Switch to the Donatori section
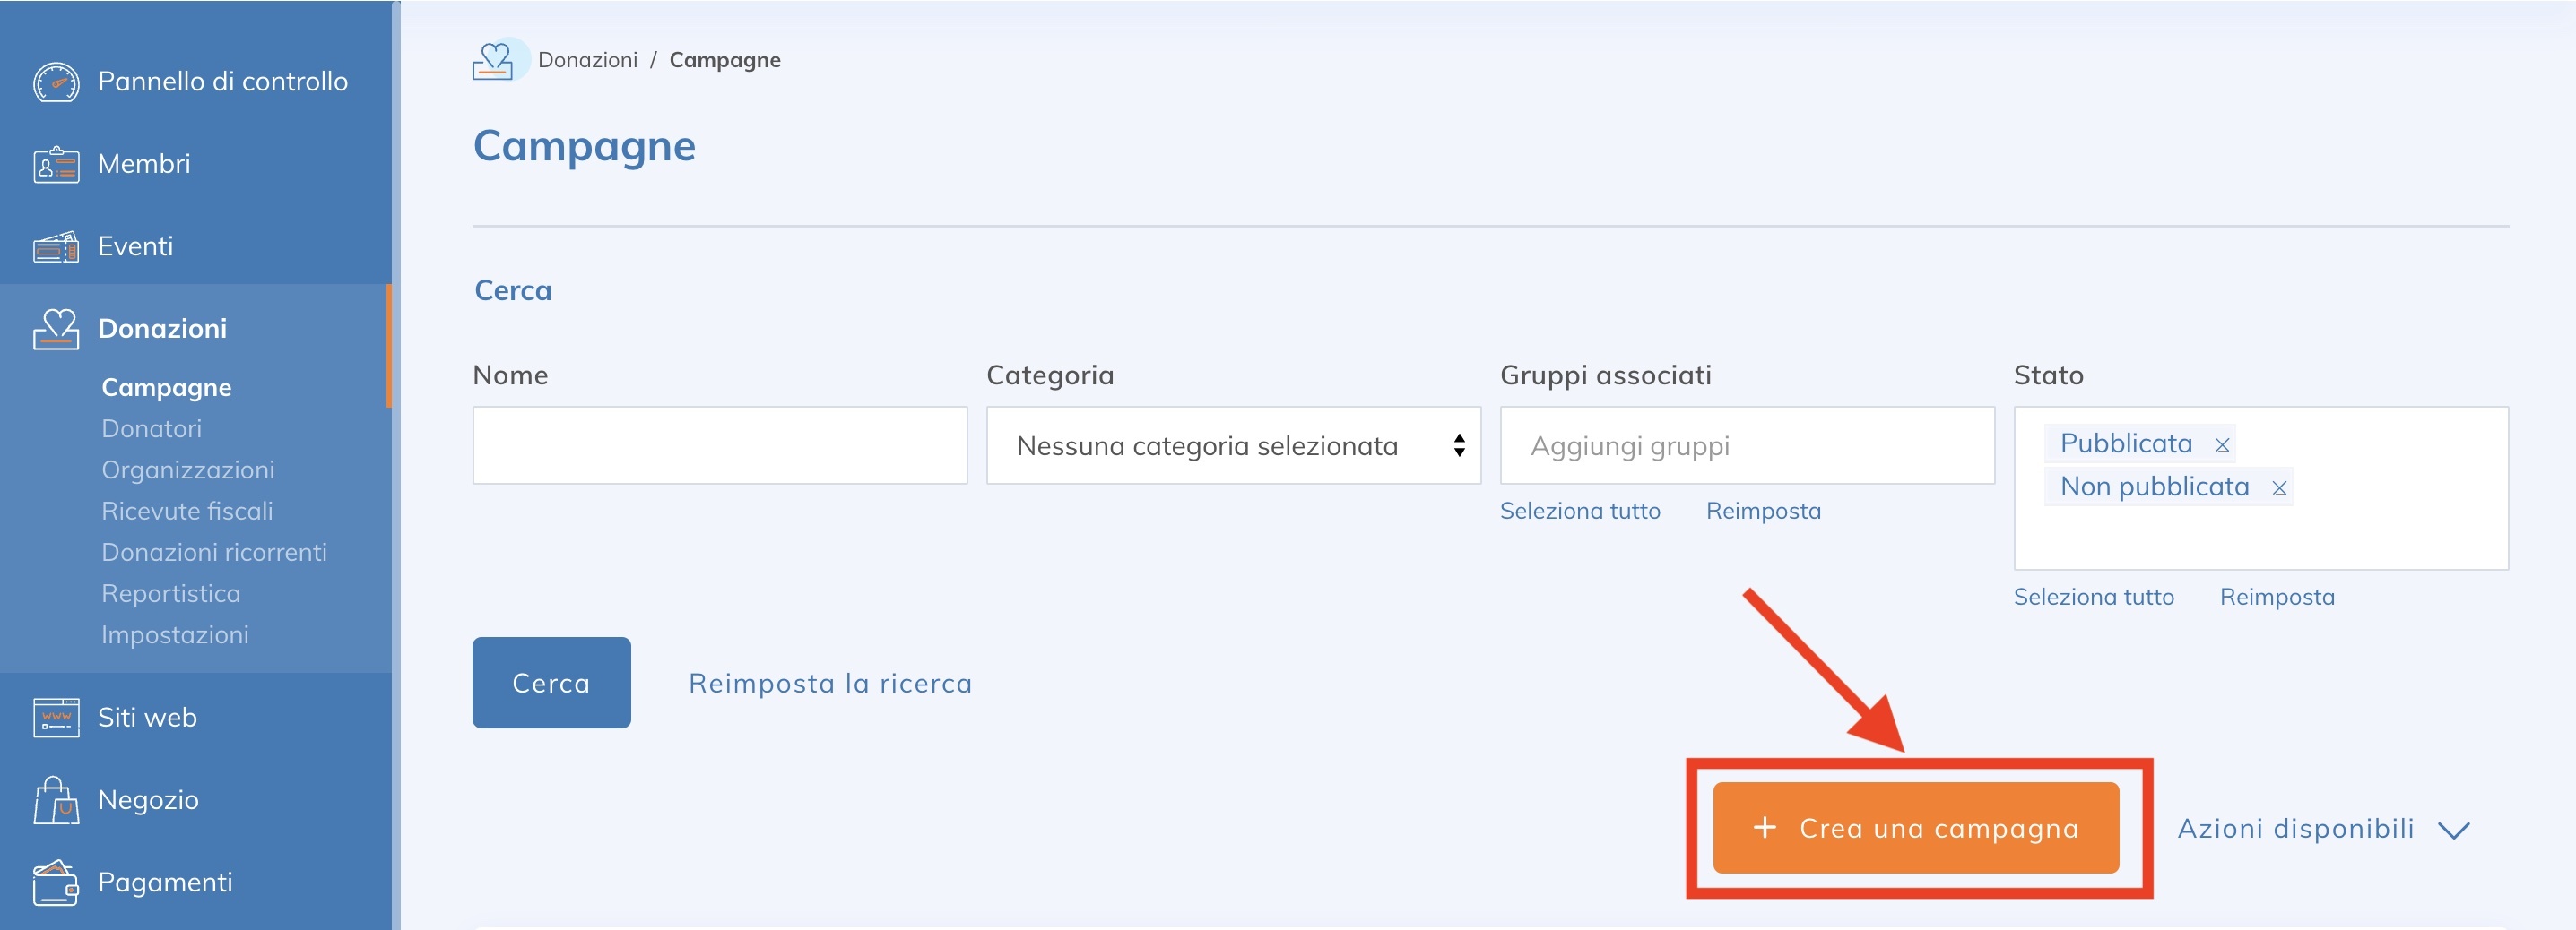 click(x=151, y=428)
